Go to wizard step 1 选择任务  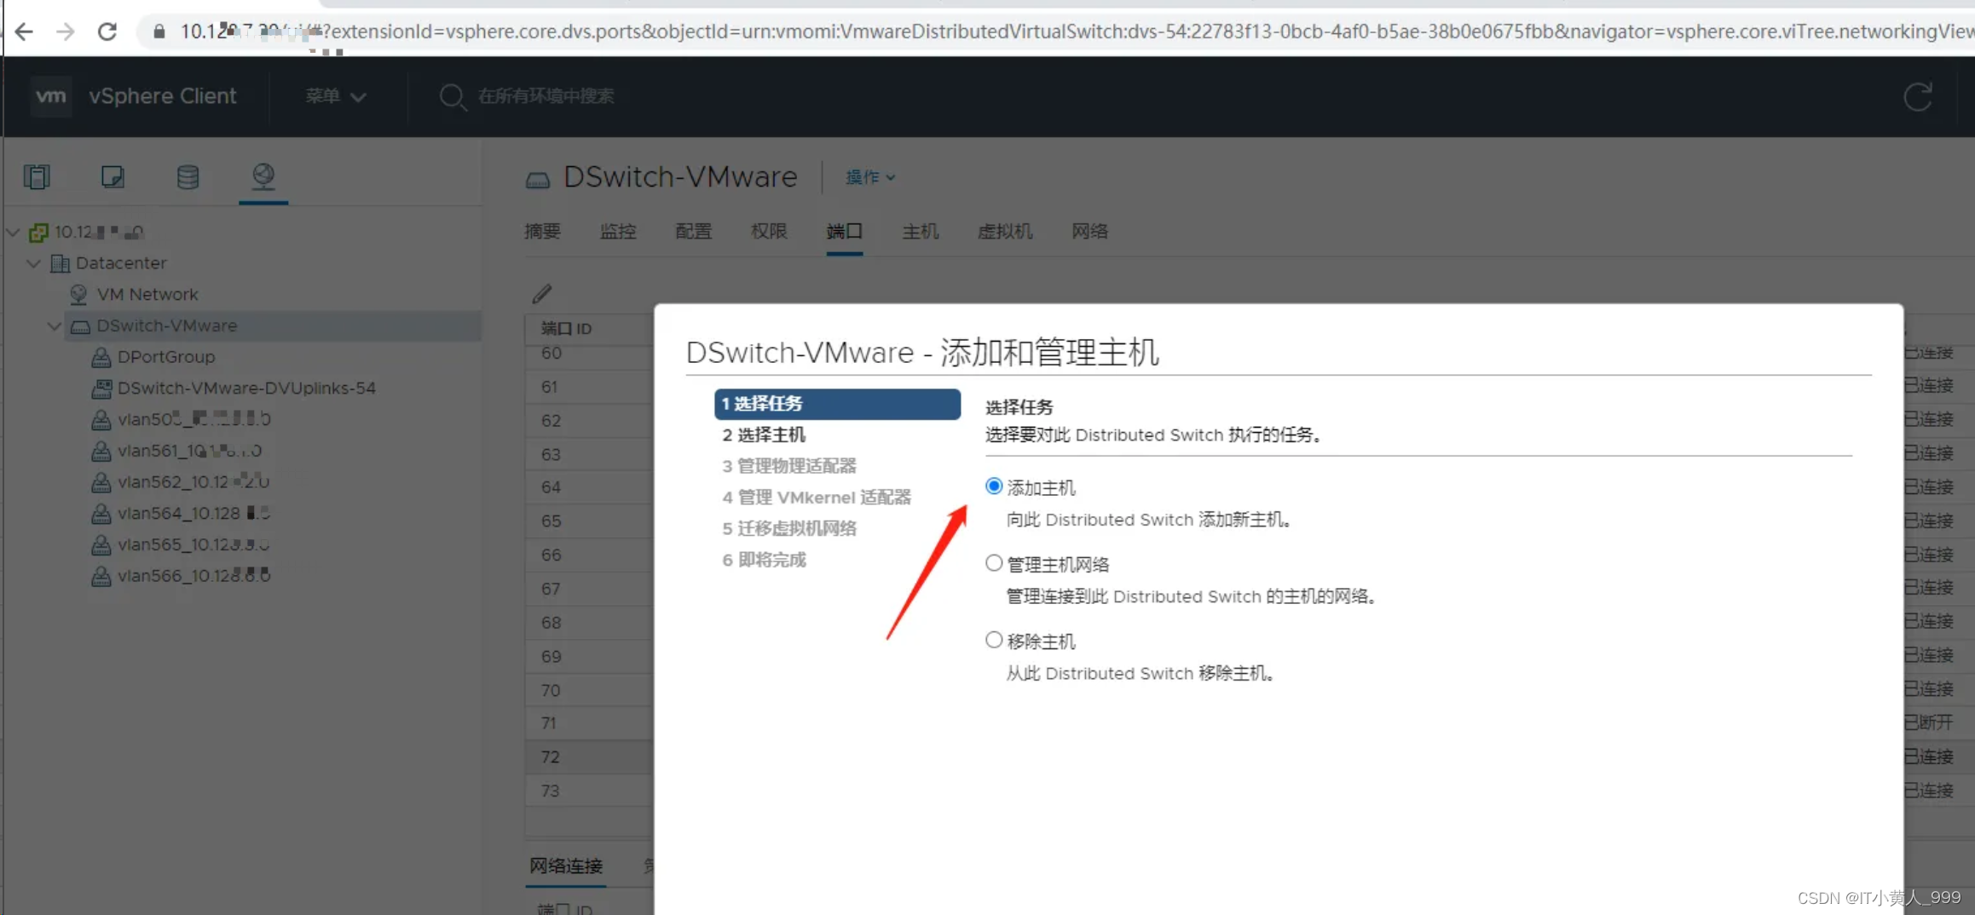click(837, 404)
